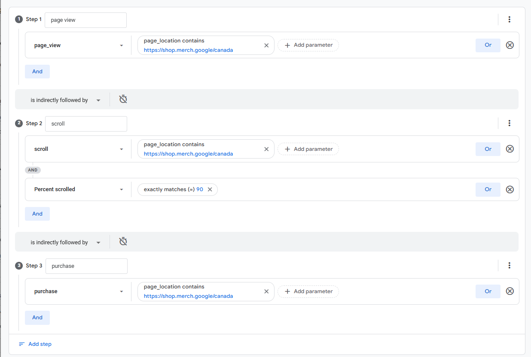Add parameter to the purchase event
The width and height of the screenshot is (531, 357).
pyautogui.click(x=308, y=291)
